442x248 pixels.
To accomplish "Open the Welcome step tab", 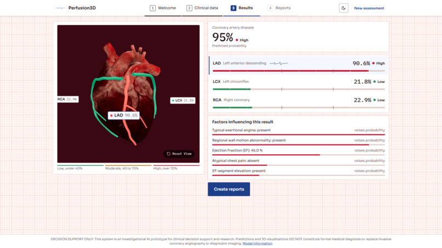I will [163, 8].
